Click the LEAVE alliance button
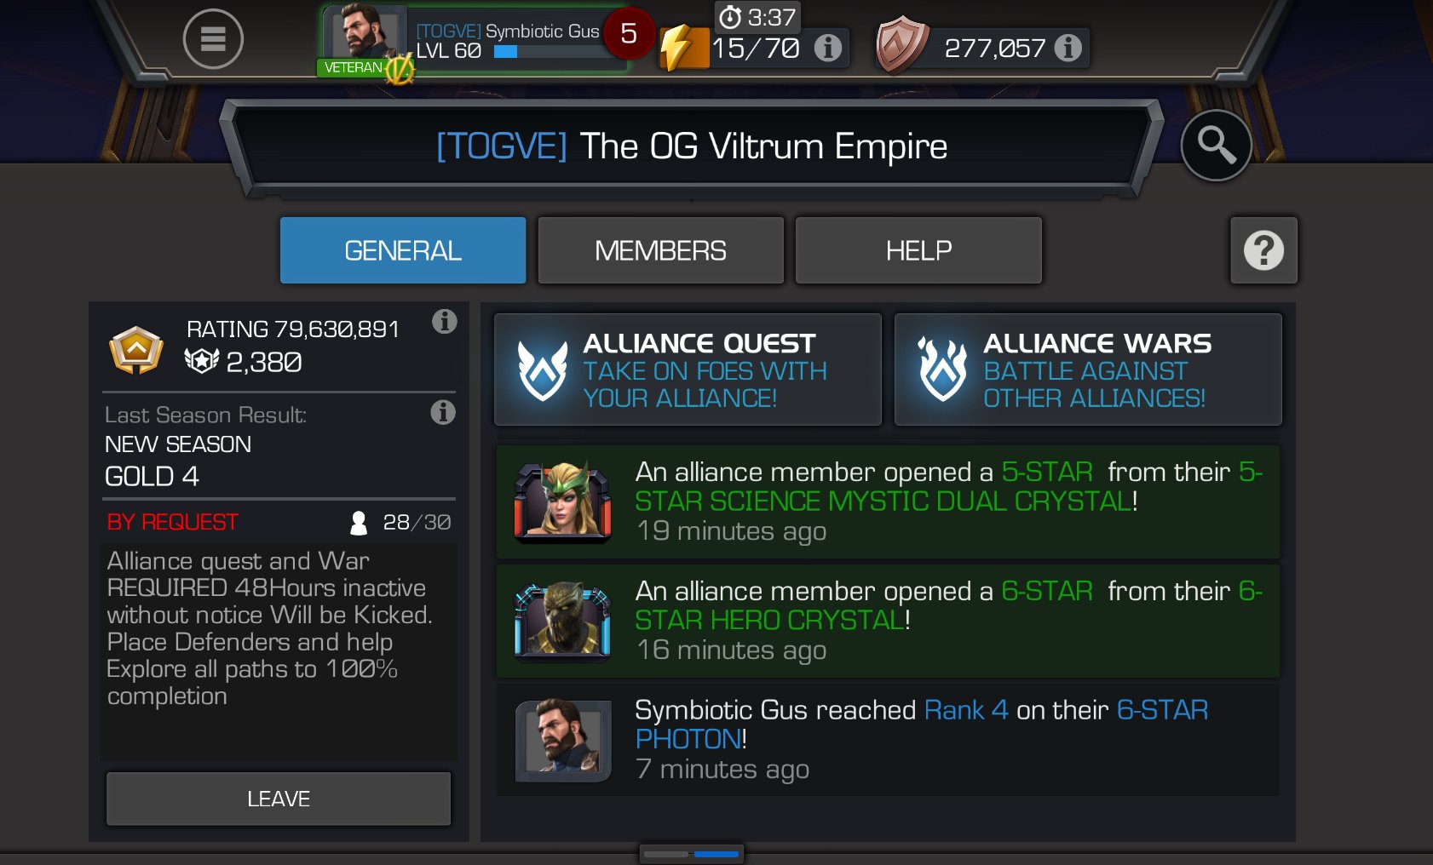The width and height of the screenshot is (1433, 865). (279, 799)
